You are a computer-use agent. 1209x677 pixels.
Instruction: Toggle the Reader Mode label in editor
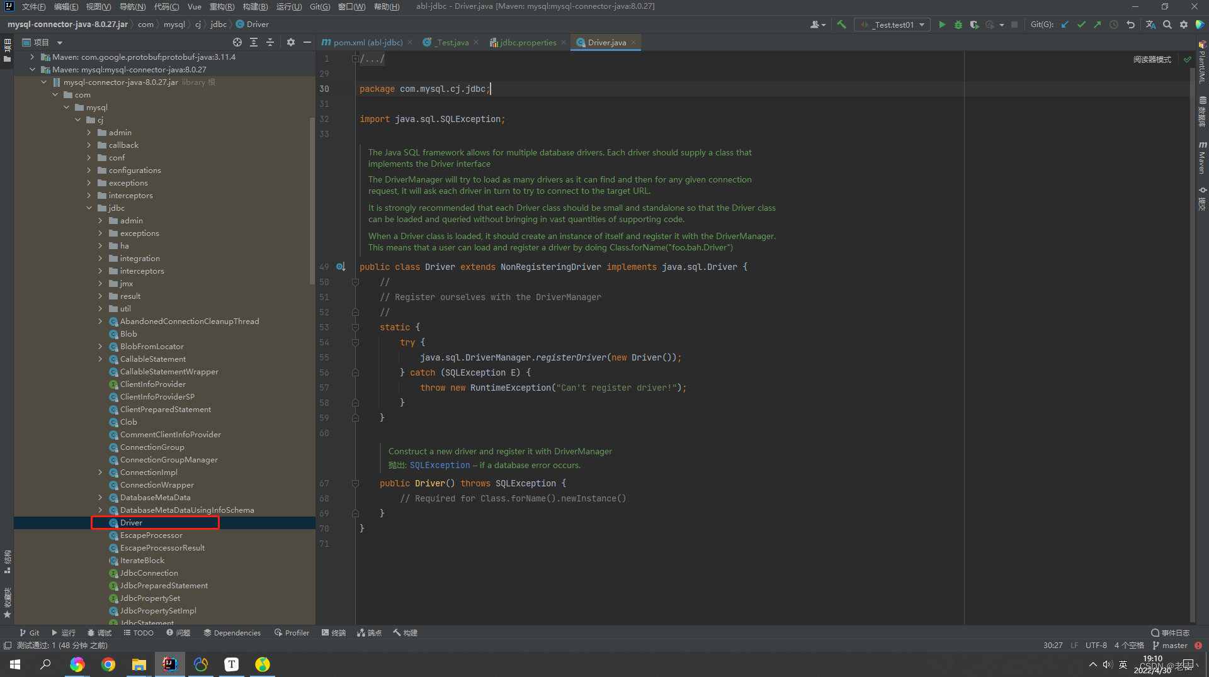click(1152, 59)
